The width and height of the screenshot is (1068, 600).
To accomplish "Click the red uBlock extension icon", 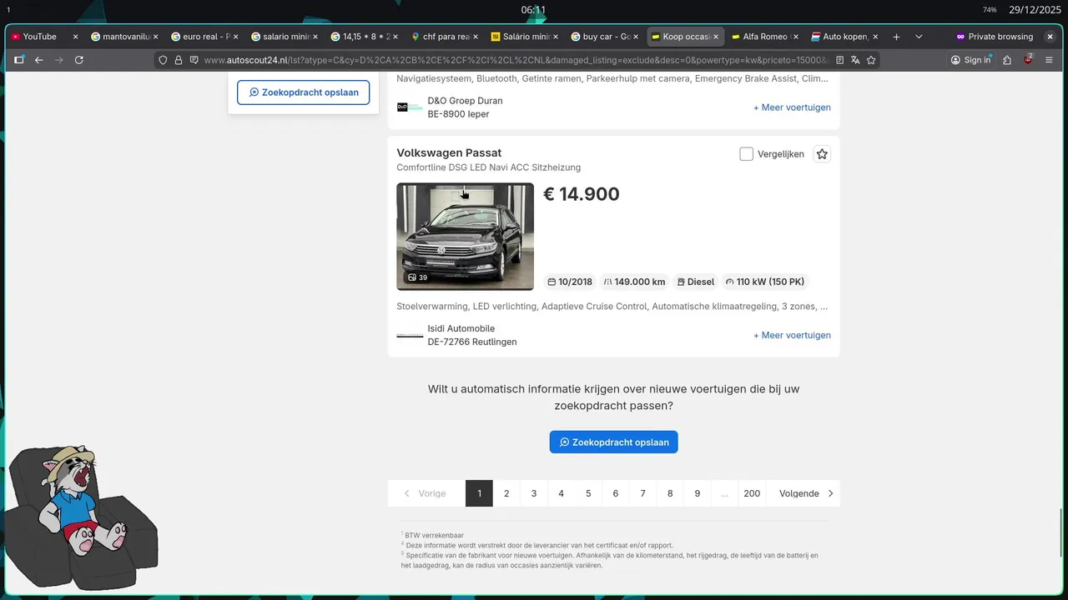I will coord(1029,60).
